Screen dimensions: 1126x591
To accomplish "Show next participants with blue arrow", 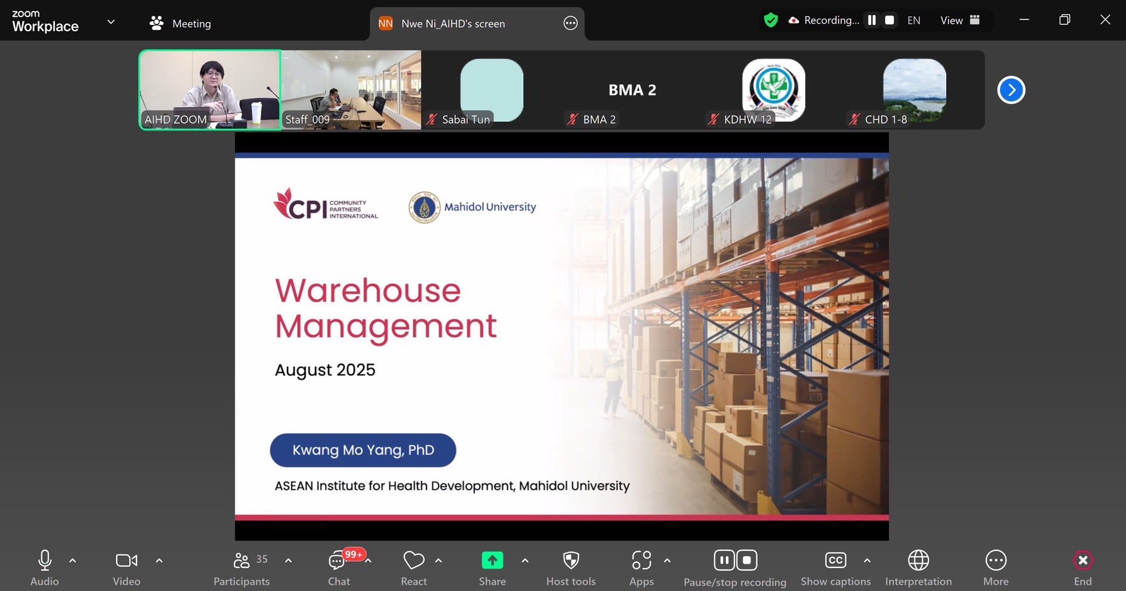I will pyautogui.click(x=1011, y=90).
